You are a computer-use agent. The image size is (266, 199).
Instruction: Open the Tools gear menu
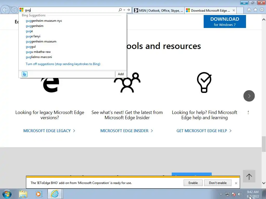262,10
